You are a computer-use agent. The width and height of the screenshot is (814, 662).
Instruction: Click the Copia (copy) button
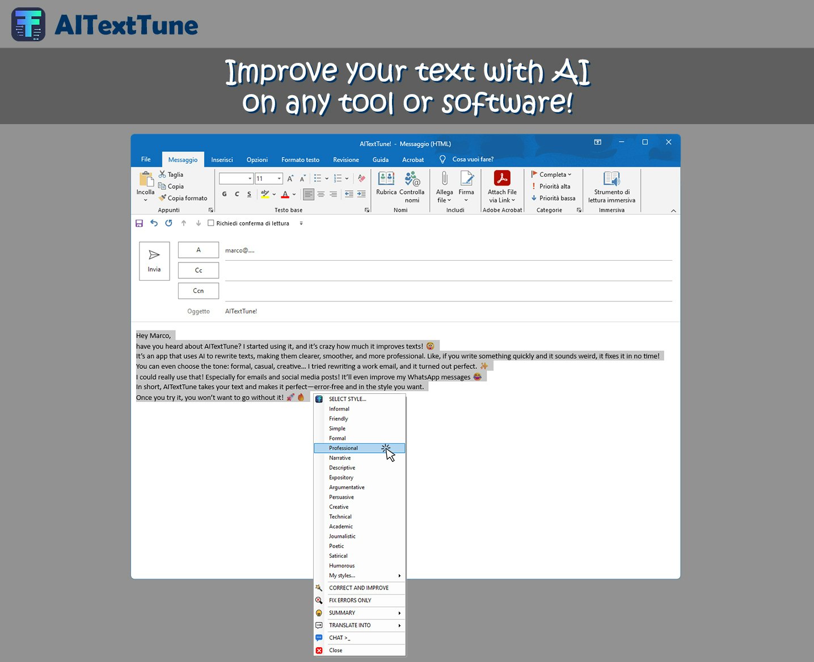(171, 186)
